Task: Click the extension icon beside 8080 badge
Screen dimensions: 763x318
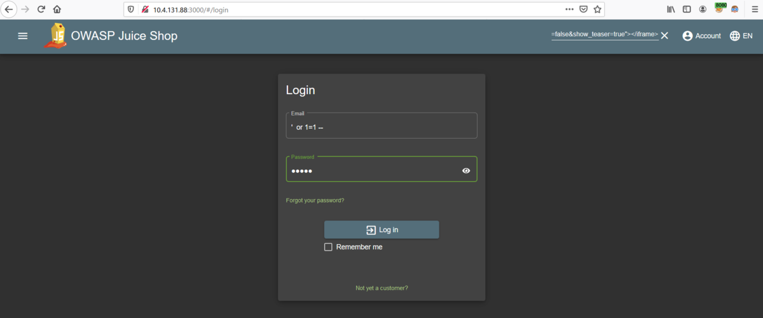Action: (x=735, y=10)
